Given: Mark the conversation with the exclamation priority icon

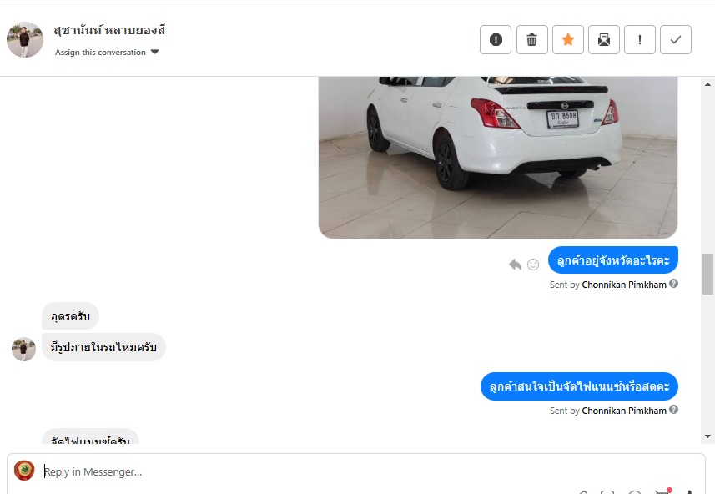Looking at the screenshot, I should coord(640,40).
